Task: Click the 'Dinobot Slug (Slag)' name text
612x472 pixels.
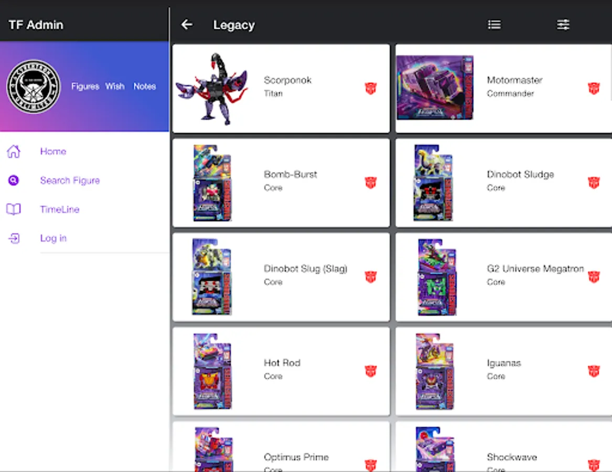Action: [x=306, y=269]
